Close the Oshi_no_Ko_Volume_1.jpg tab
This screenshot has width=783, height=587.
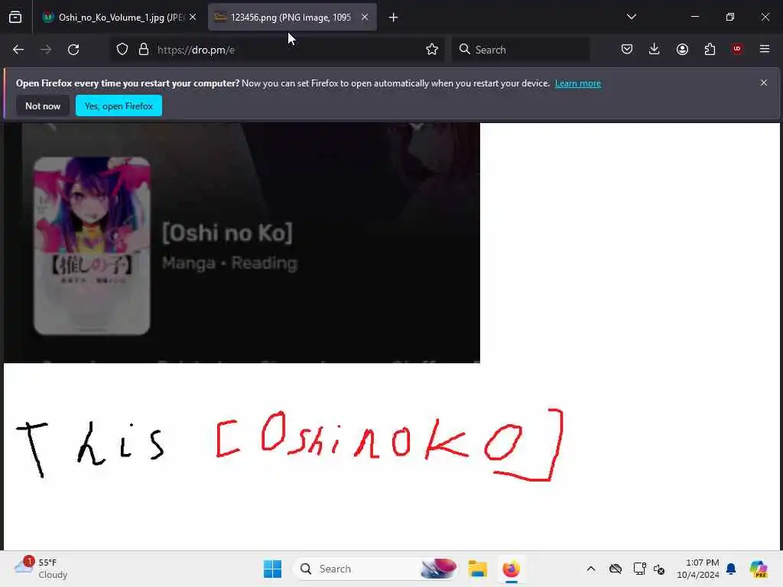193,18
